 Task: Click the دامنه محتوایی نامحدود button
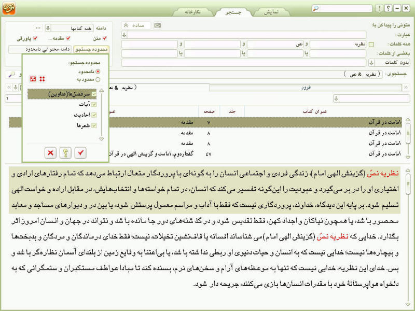coord(40,49)
